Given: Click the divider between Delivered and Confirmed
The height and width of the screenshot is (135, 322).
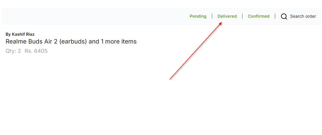Looking at the screenshot, I should (x=242, y=16).
